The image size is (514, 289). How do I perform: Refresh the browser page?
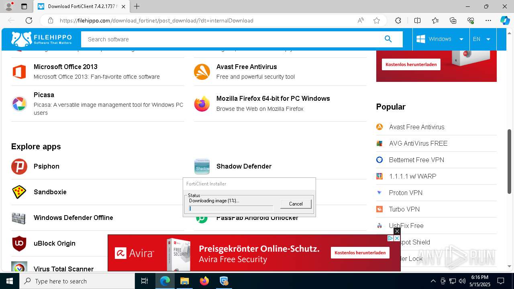(x=29, y=20)
